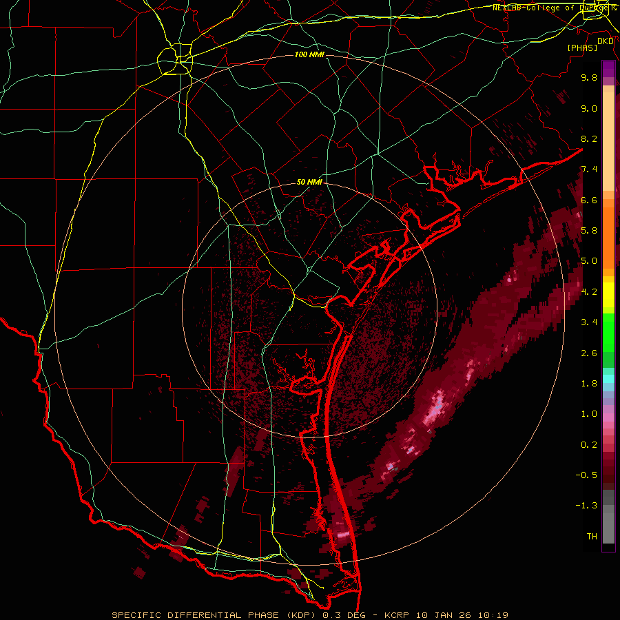
Task: Click the peach color bar segment near 8.2
Action: coord(608,143)
